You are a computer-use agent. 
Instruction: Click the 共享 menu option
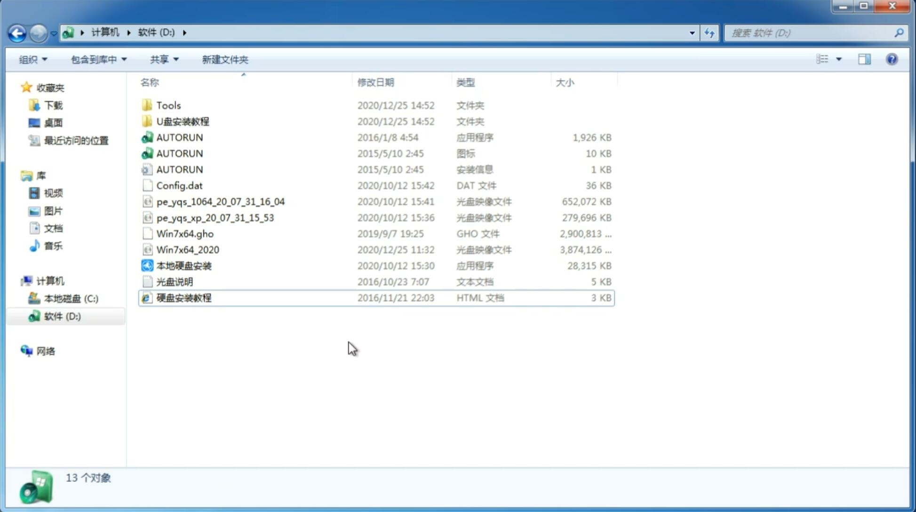point(159,59)
